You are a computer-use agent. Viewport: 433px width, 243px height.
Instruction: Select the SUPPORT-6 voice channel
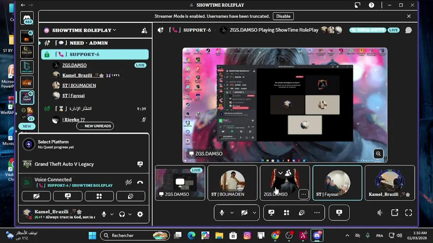coord(95,54)
